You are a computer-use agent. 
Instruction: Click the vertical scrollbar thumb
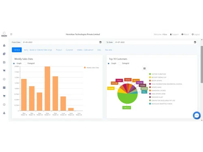[x=202, y=64]
